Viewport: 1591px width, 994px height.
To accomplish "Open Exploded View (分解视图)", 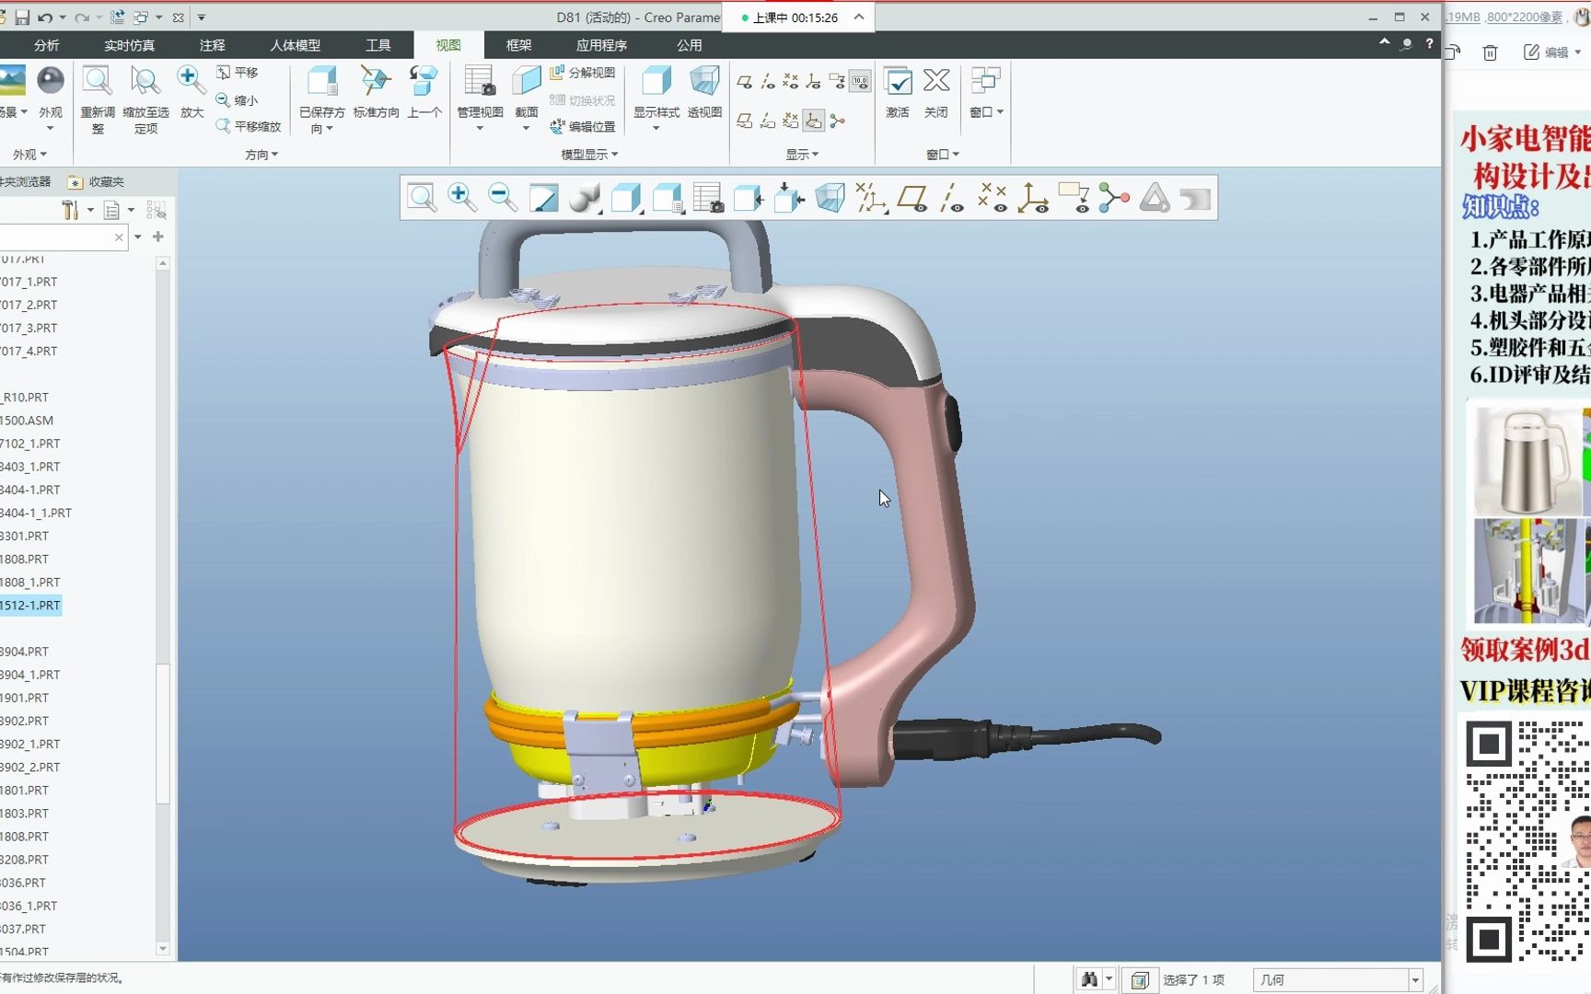I will tap(582, 72).
